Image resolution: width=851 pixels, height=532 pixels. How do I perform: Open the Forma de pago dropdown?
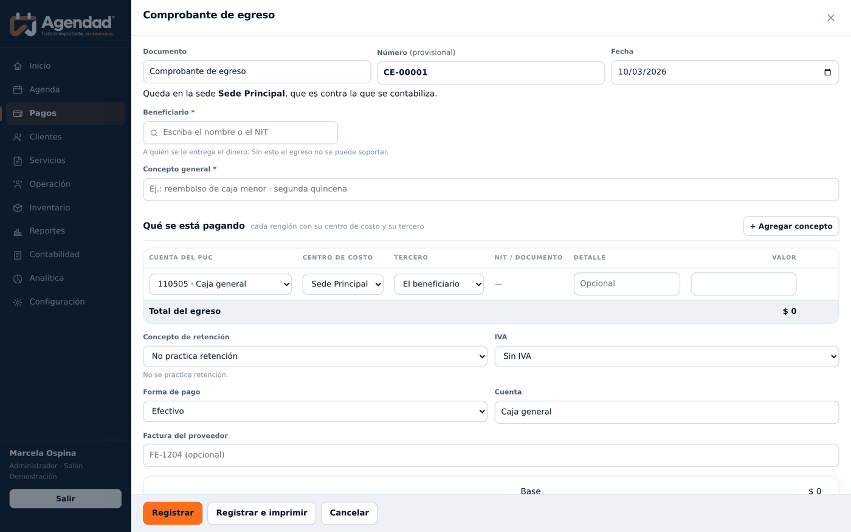[315, 412]
